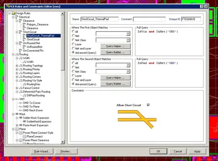Collapse the Short-Circuit tree node
Viewport: 218px width, 161px height.
[x=17, y=32]
